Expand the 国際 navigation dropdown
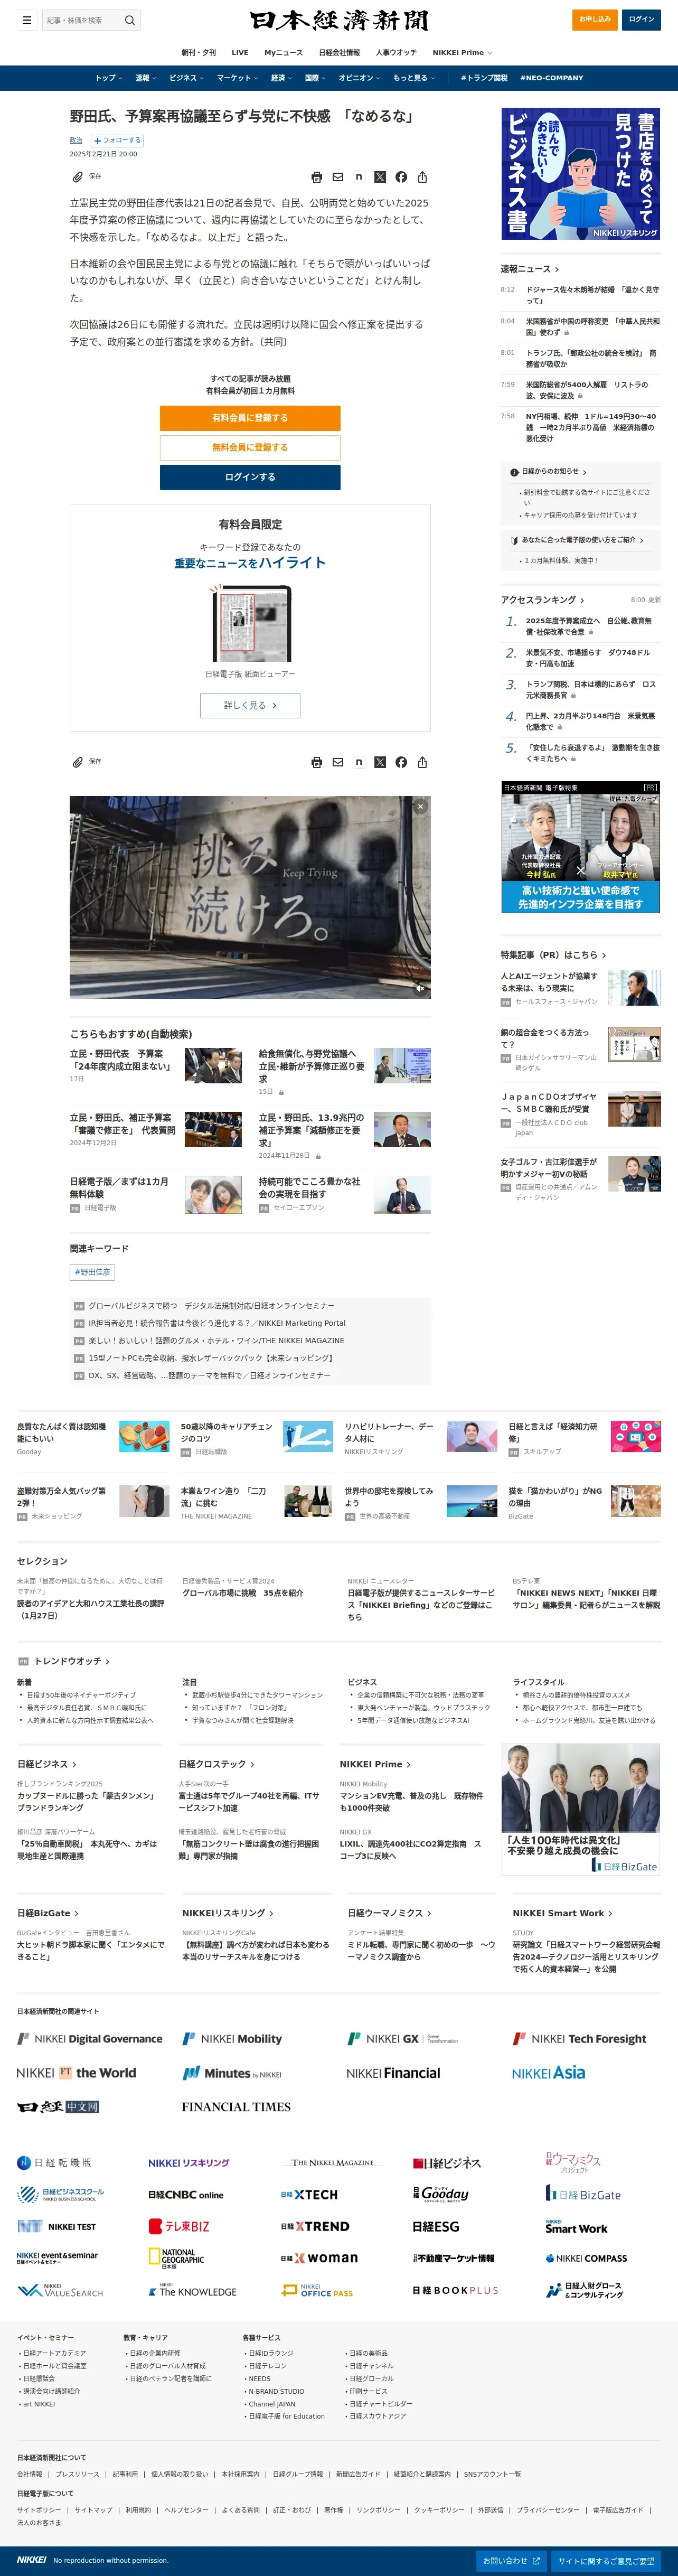 pyautogui.click(x=316, y=78)
